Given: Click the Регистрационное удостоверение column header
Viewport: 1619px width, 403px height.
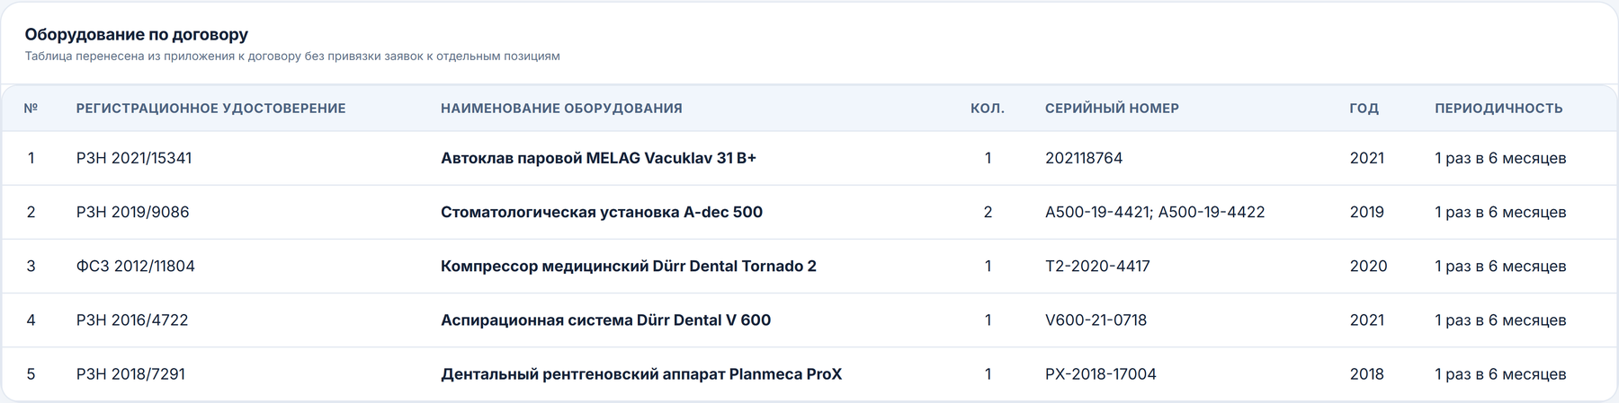Looking at the screenshot, I should 210,109.
